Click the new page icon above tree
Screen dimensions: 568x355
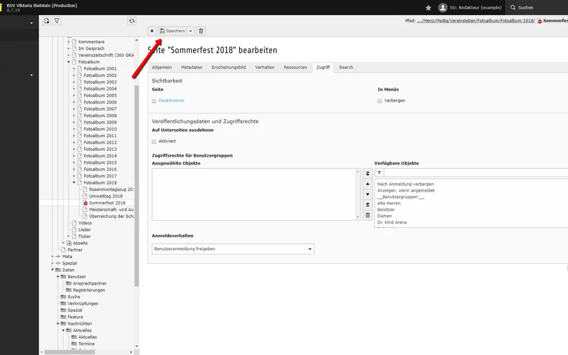click(x=47, y=21)
